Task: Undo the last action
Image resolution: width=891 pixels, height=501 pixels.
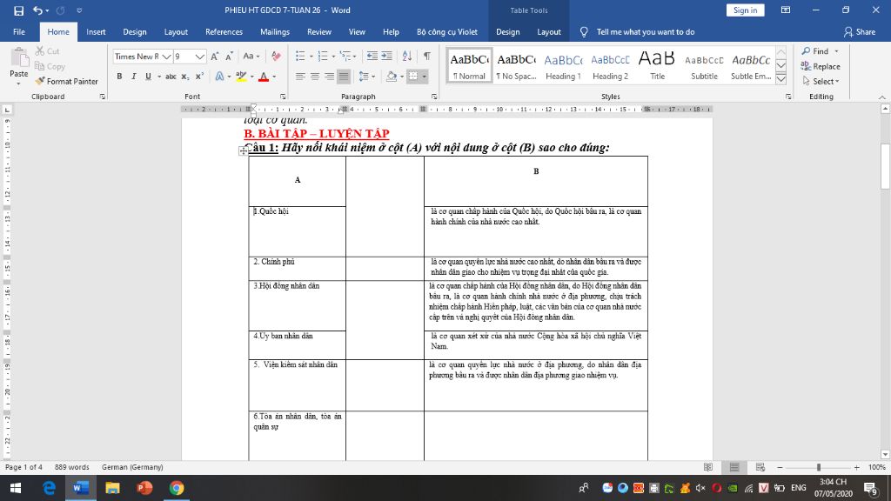Action: click(37, 10)
